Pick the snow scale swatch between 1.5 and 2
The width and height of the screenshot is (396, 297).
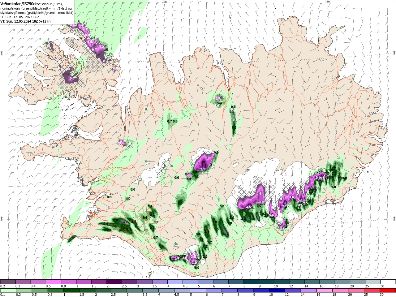pos(99,282)
